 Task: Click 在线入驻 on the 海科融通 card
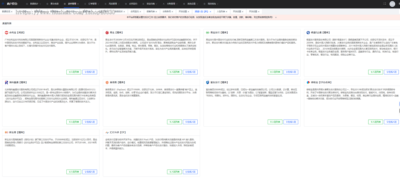90,122
